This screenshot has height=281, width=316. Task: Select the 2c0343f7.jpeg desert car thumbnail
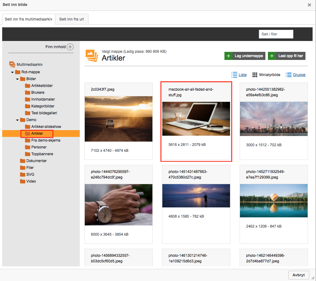(119, 119)
